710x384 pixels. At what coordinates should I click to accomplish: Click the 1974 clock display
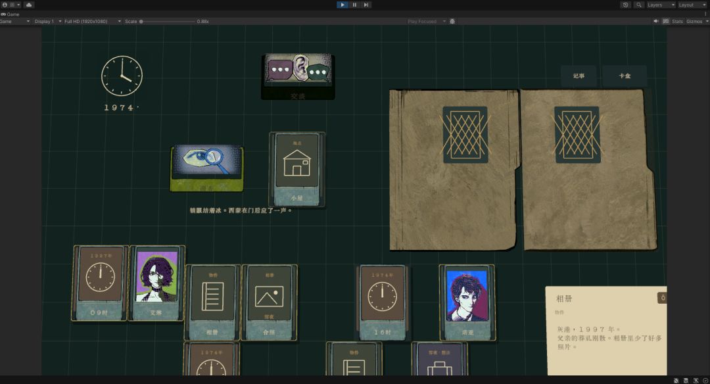pos(122,82)
